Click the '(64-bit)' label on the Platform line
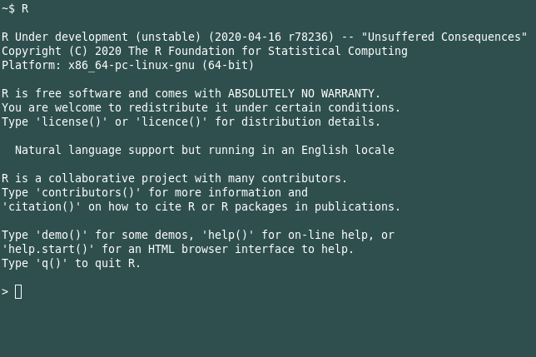The image size is (536, 357). tap(228, 65)
